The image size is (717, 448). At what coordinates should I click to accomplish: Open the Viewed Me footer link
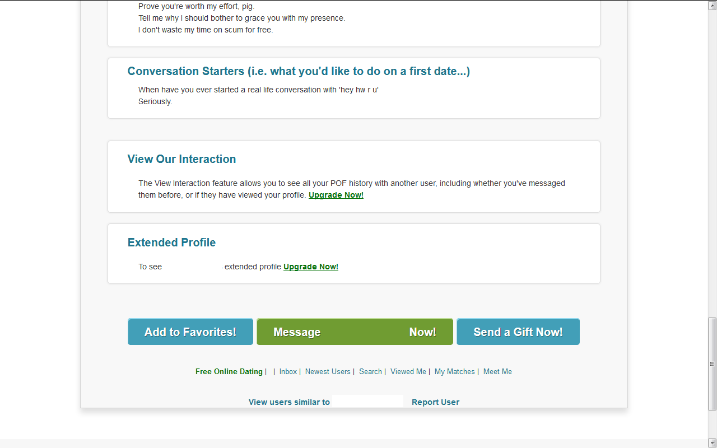(408, 372)
